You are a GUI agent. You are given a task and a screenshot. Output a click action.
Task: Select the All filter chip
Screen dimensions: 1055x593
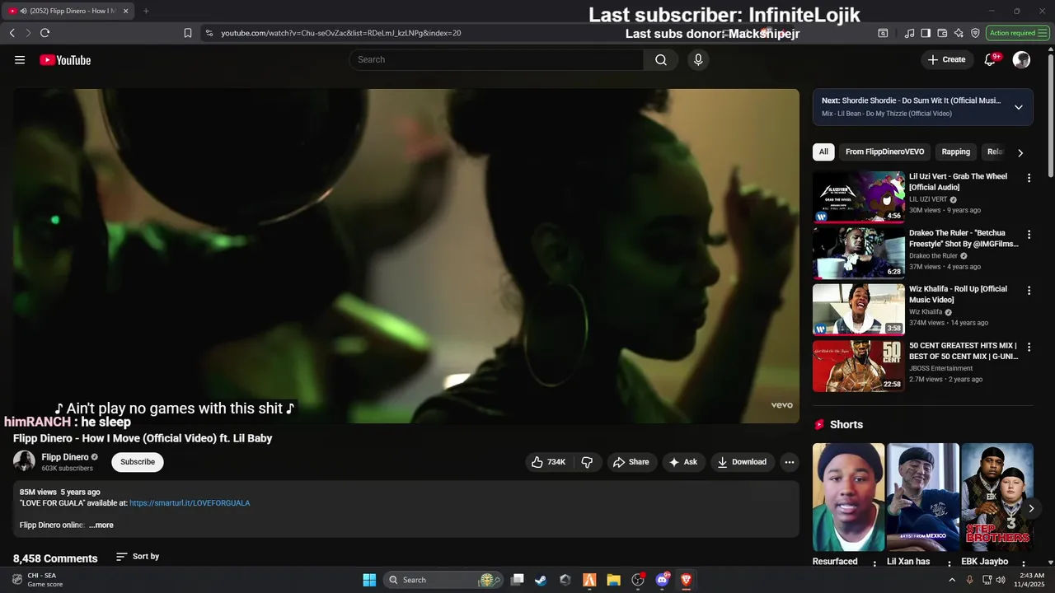(823, 152)
